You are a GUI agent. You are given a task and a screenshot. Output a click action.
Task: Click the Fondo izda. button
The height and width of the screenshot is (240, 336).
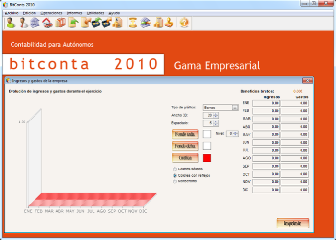click(x=185, y=134)
